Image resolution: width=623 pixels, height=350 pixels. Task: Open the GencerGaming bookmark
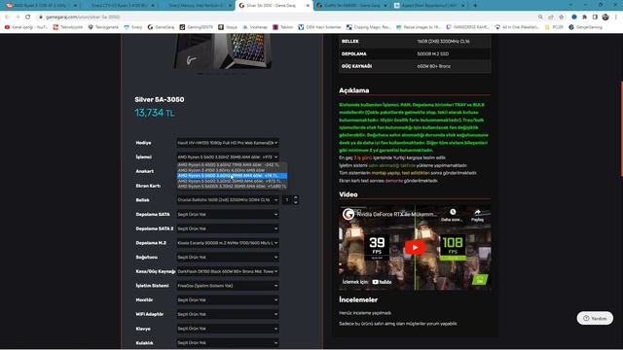point(586,27)
